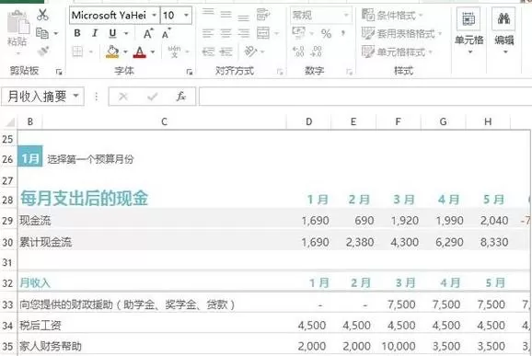Apply Percent Style format
Image resolution: width=532 pixels, height=356 pixels.
(326, 33)
